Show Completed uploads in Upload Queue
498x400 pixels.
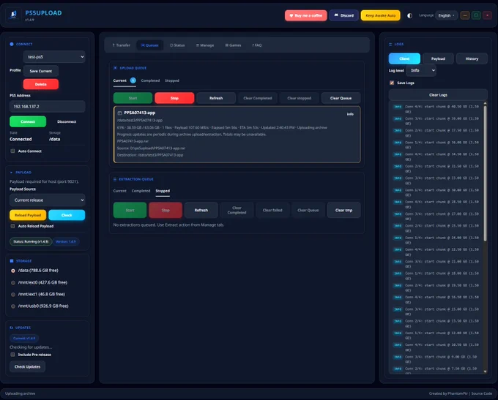150,80
